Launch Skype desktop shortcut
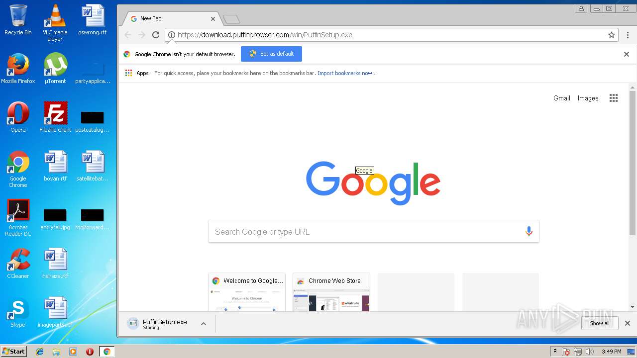This screenshot has height=358, width=637. 18,312
